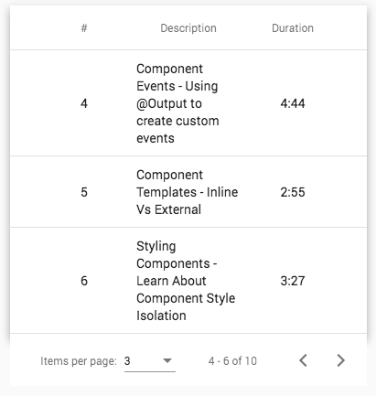376x396 pixels.
Task: Open lesson Component Events using @Output
Action: pos(177,103)
